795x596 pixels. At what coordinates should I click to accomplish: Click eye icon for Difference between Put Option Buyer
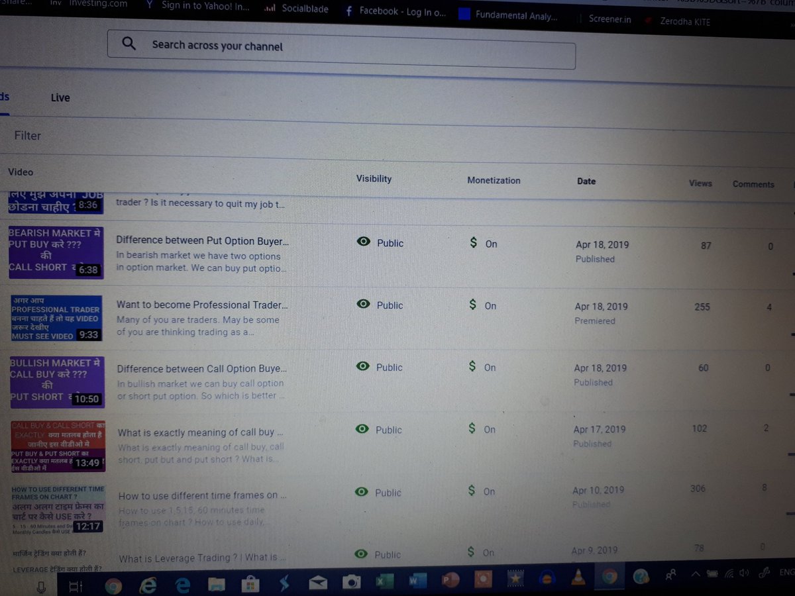[363, 242]
